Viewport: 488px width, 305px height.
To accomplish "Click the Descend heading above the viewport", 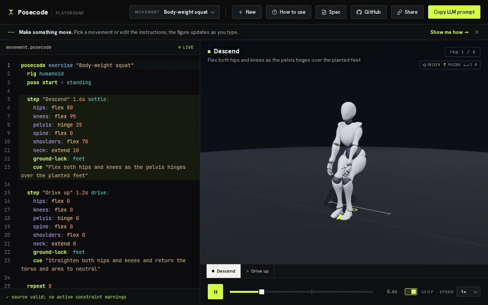I will (x=226, y=51).
